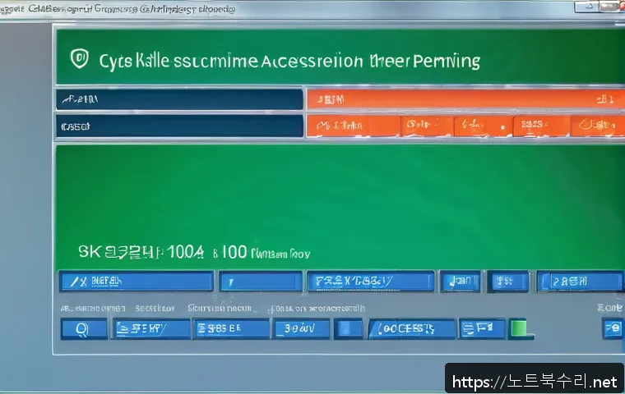Expand the dark navy bar labeled (CSSO)
Viewport: 625px width, 394px height.
[x=179, y=126]
